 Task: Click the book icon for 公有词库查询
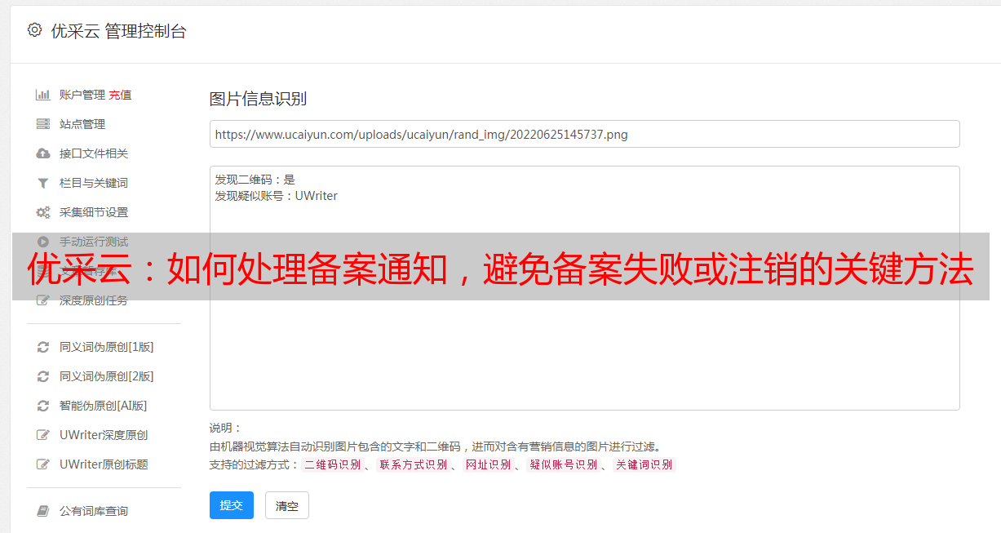(43, 511)
